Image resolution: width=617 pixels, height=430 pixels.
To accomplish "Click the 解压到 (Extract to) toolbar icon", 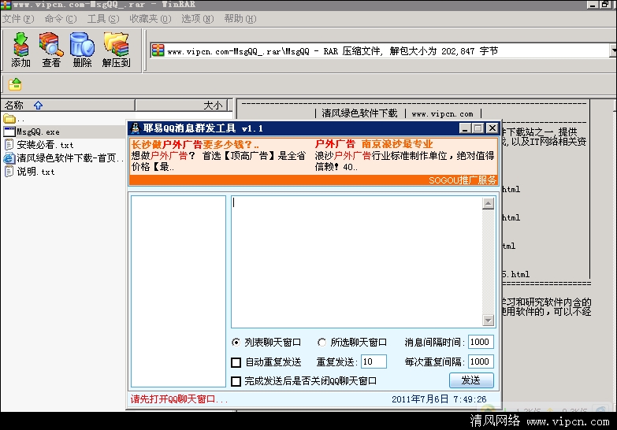I will [x=116, y=50].
